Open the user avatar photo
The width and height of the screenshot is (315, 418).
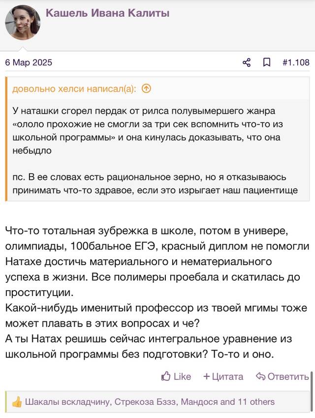tap(23, 23)
